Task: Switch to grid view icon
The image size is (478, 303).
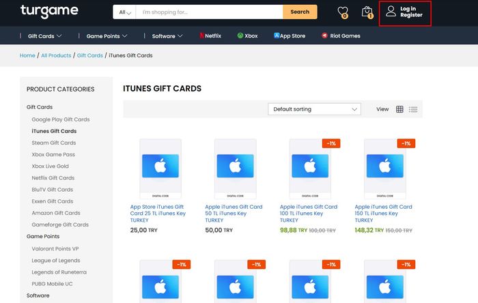Action: click(x=399, y=109)
